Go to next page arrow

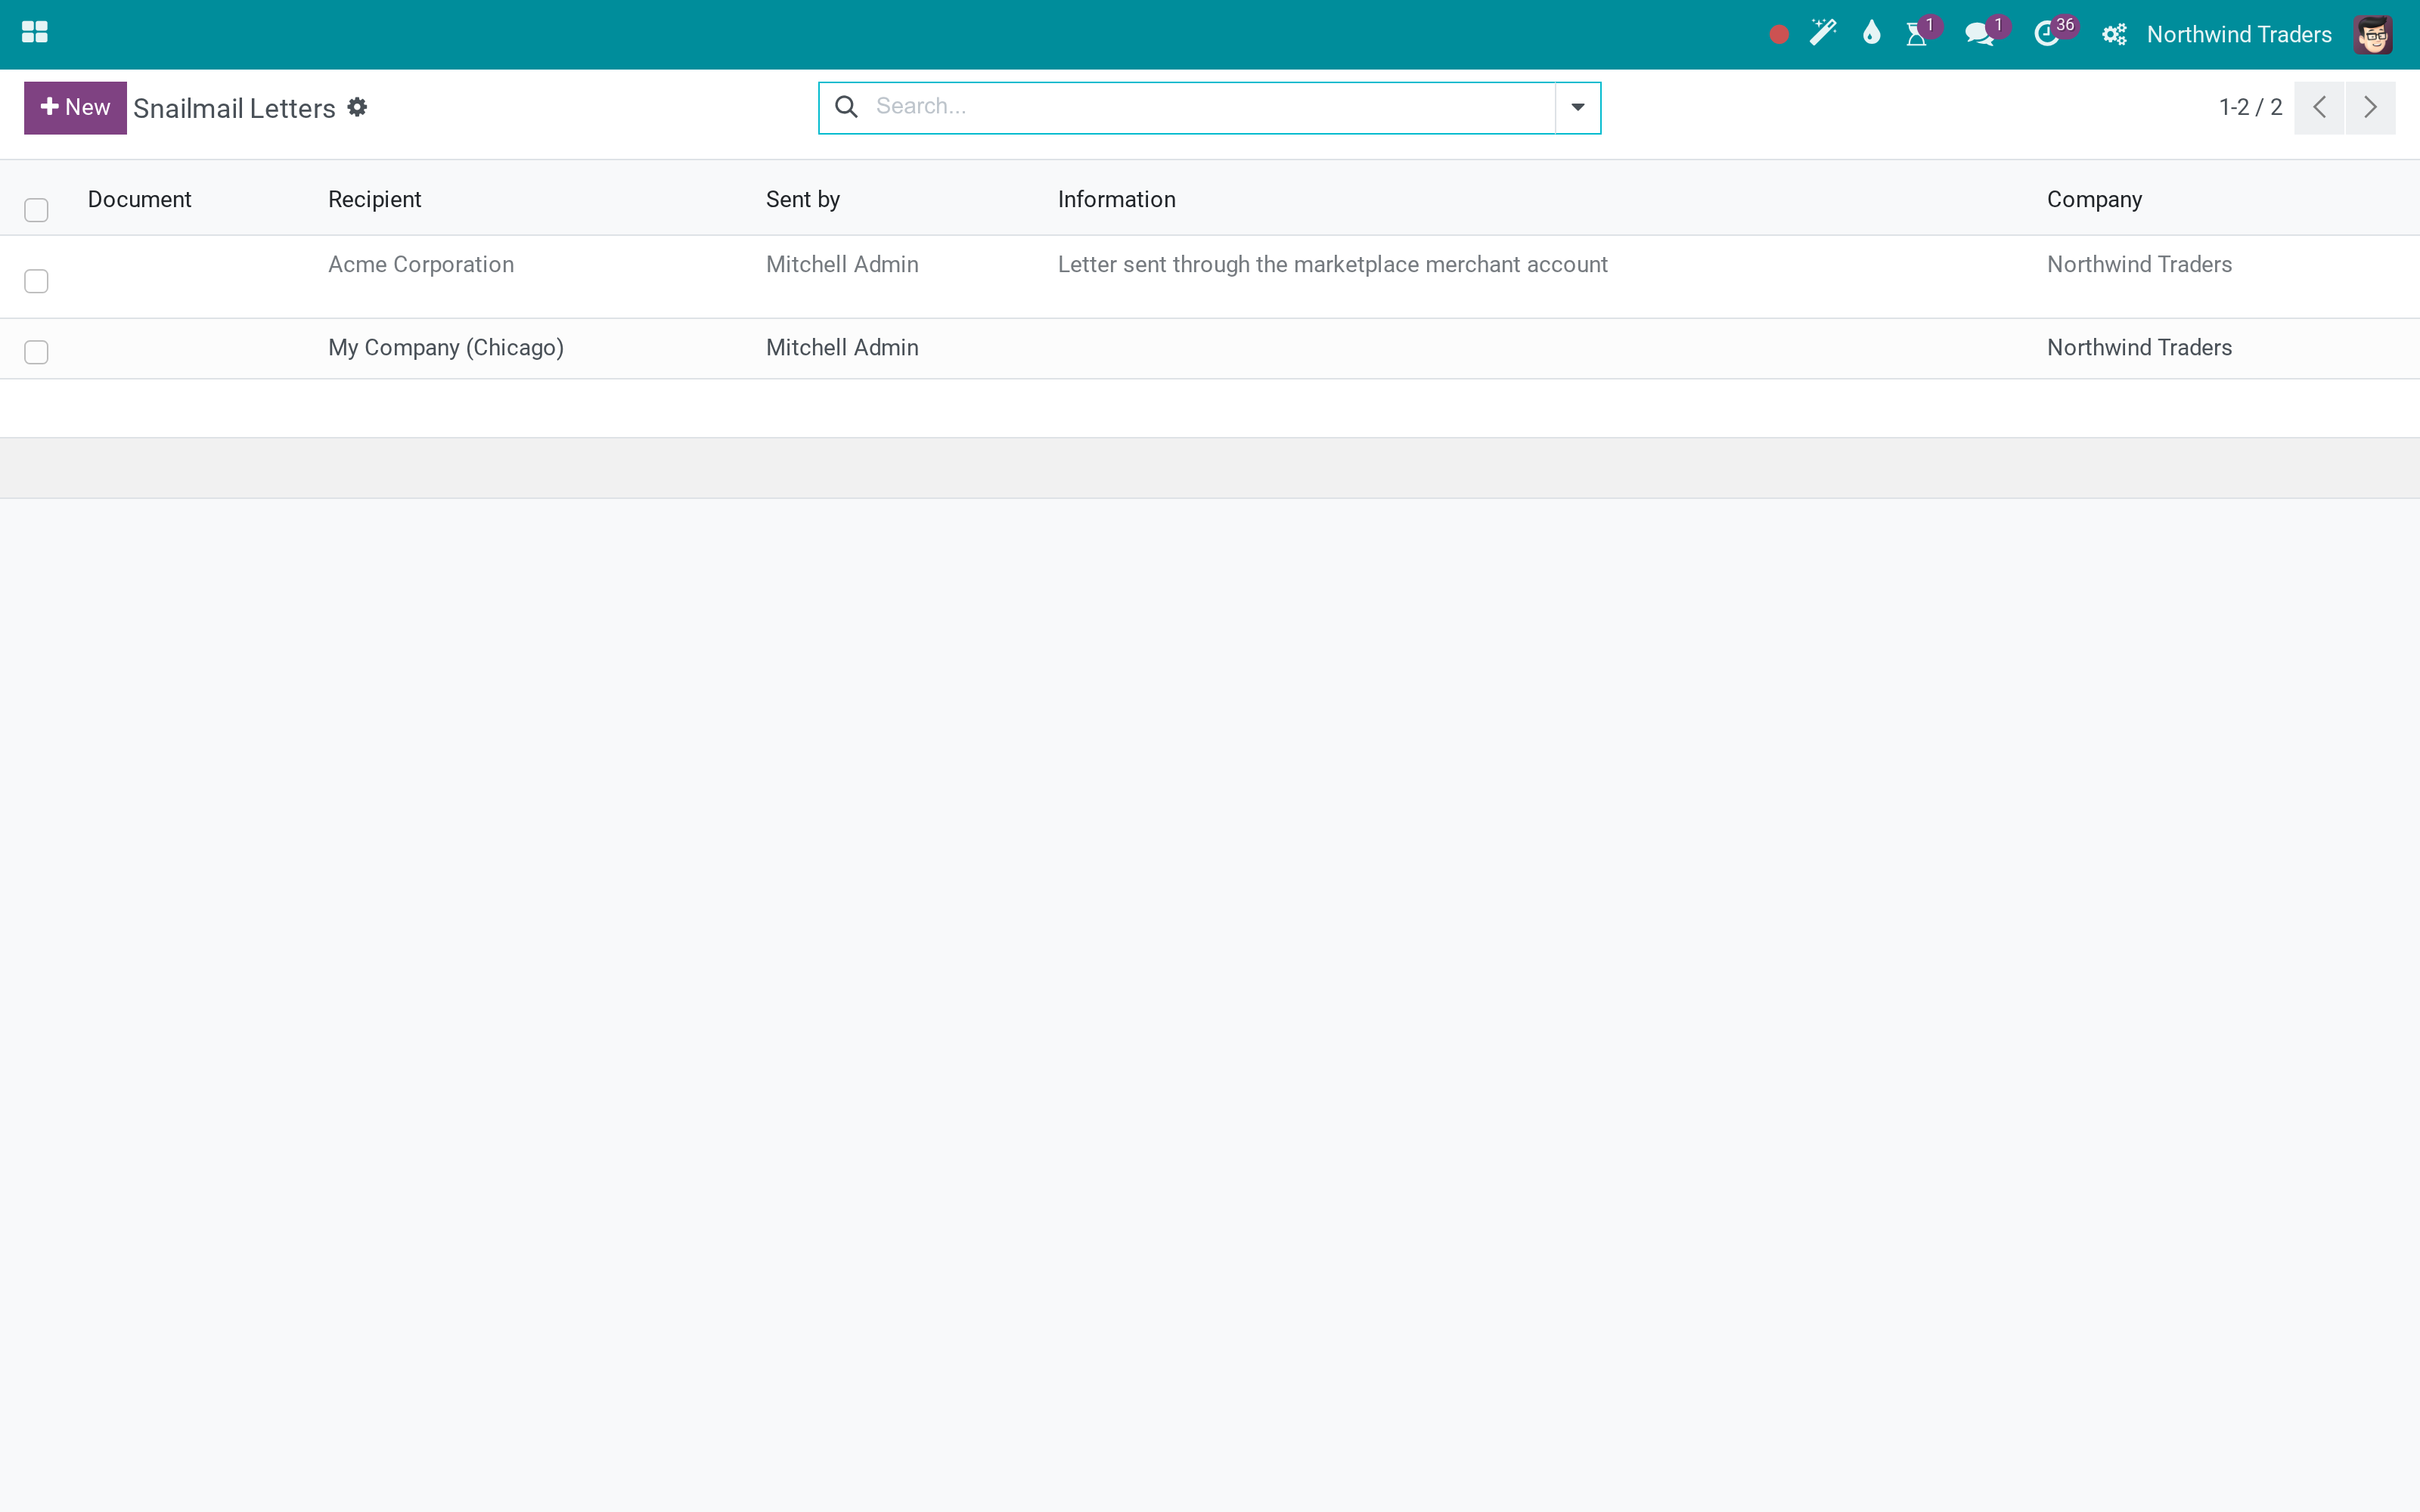point(2370,107)
